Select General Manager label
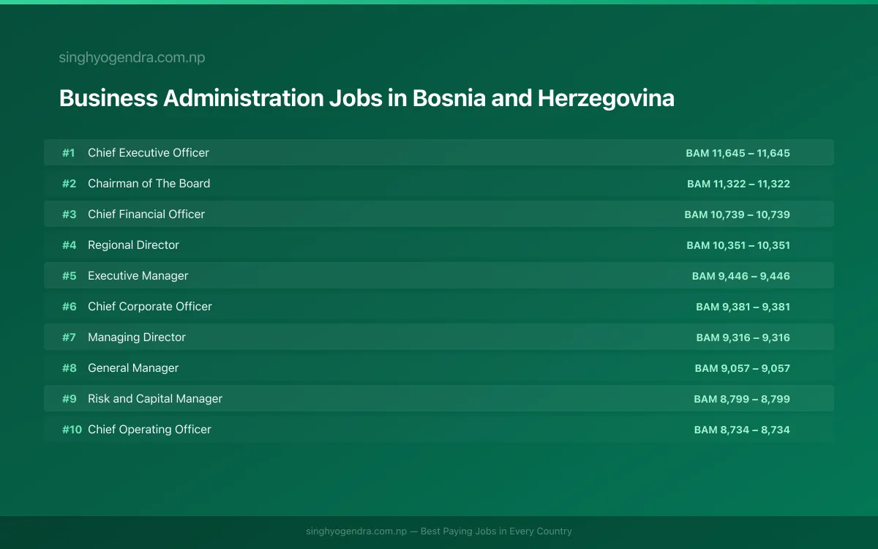This screenshot has height=549, width=878. pyautogui.click(x=133, y=368)
